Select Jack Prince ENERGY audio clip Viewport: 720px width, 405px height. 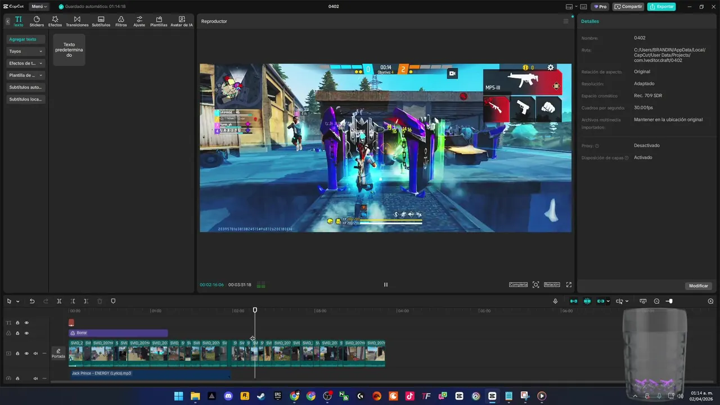pyautogui.click(x=149, y=373)
